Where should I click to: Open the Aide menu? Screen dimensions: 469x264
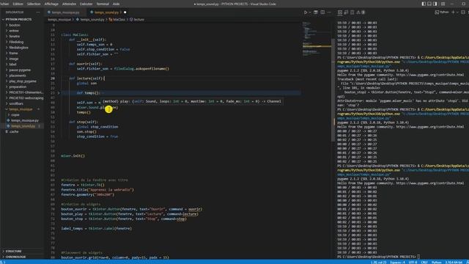point(116,4)
